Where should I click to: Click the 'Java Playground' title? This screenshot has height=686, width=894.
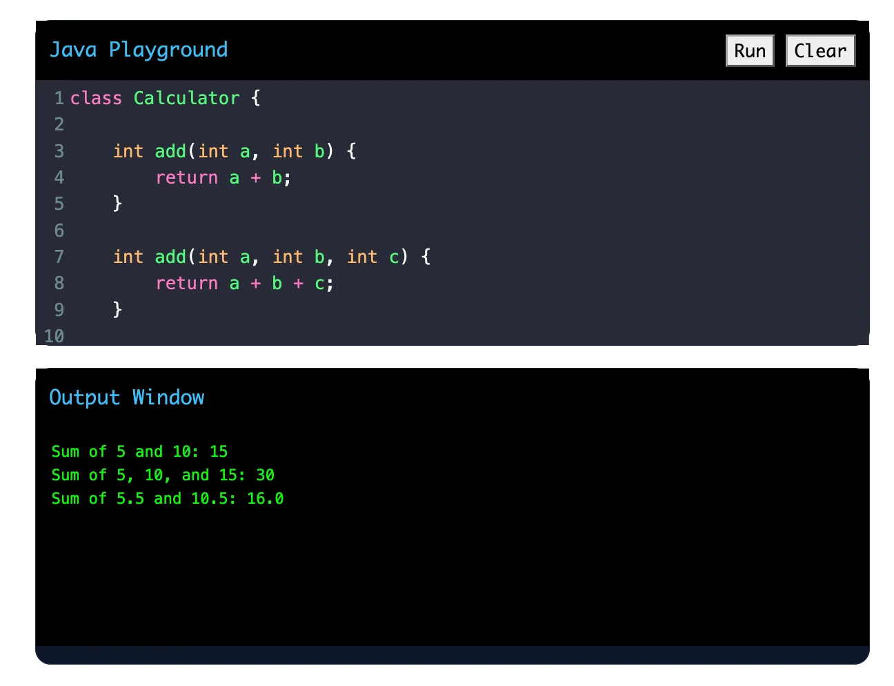(x=139, y=50)
